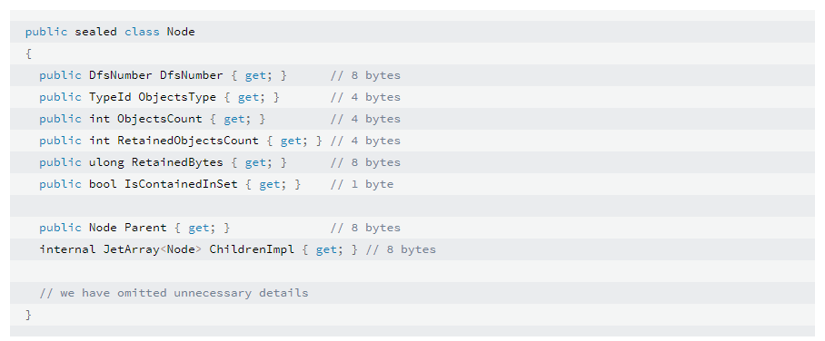Click the get accessor on RetainedBytes line
Screen dimensions: 825x341
[x=255, y=162]
